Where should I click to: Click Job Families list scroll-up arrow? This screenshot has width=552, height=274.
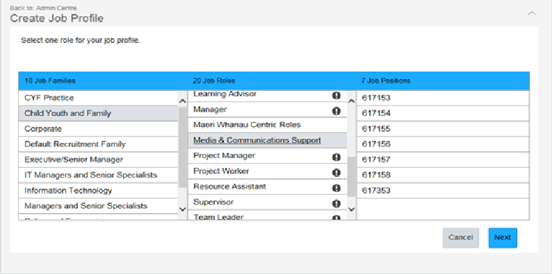point(182,101)
